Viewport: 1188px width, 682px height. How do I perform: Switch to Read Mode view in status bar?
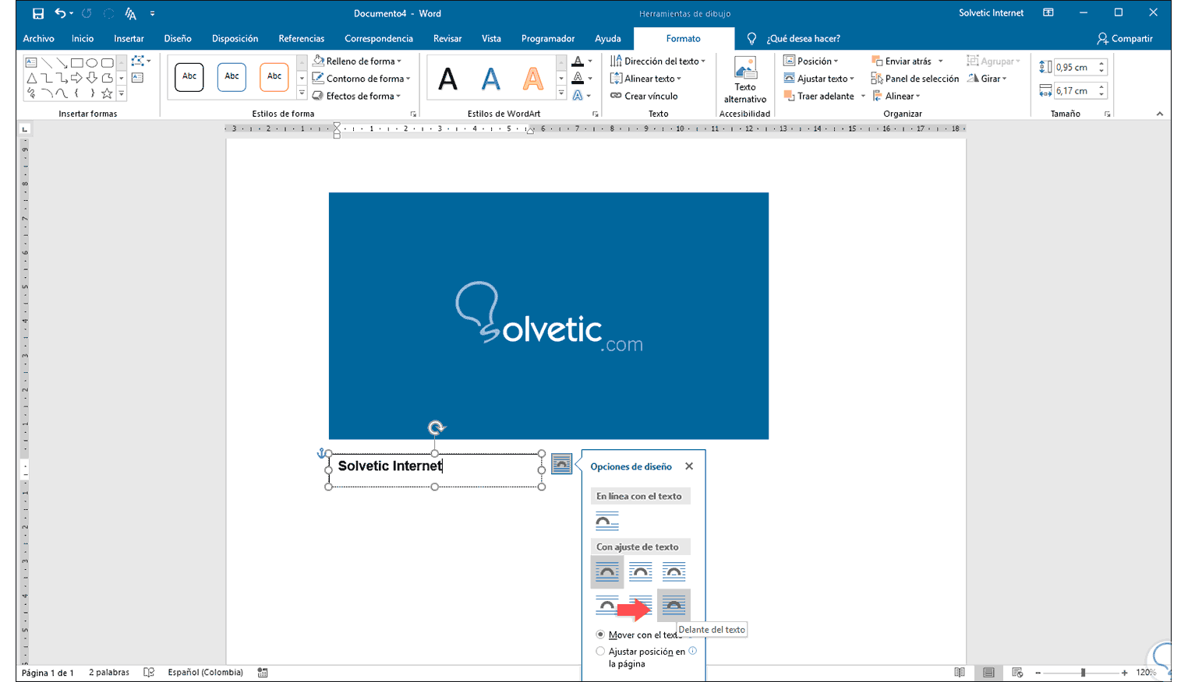(960, 673)
